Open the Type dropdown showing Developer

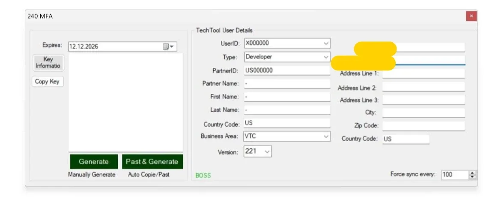pos(326,57)
